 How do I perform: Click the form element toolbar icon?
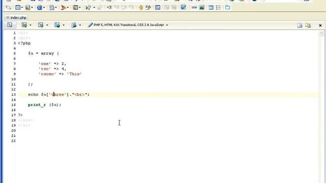[x=157, y=8]
